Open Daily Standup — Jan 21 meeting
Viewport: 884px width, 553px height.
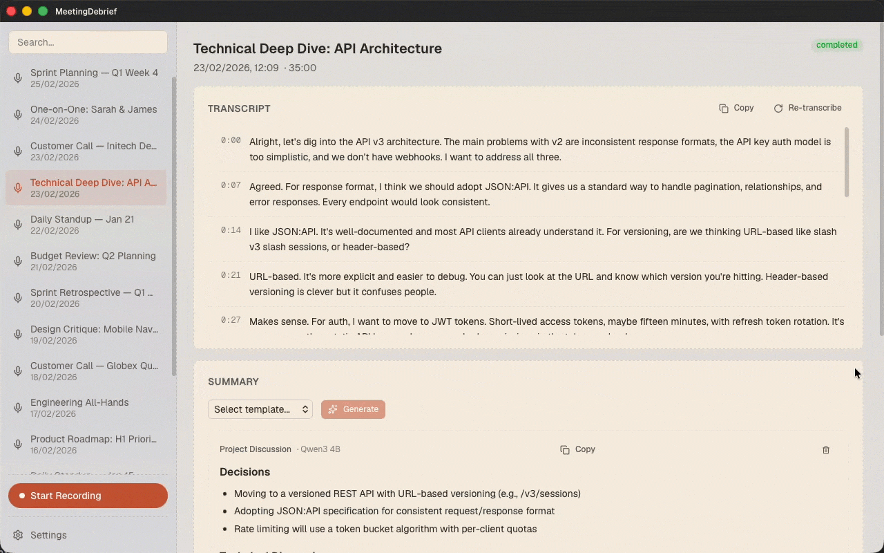click(x=86, y=225)
